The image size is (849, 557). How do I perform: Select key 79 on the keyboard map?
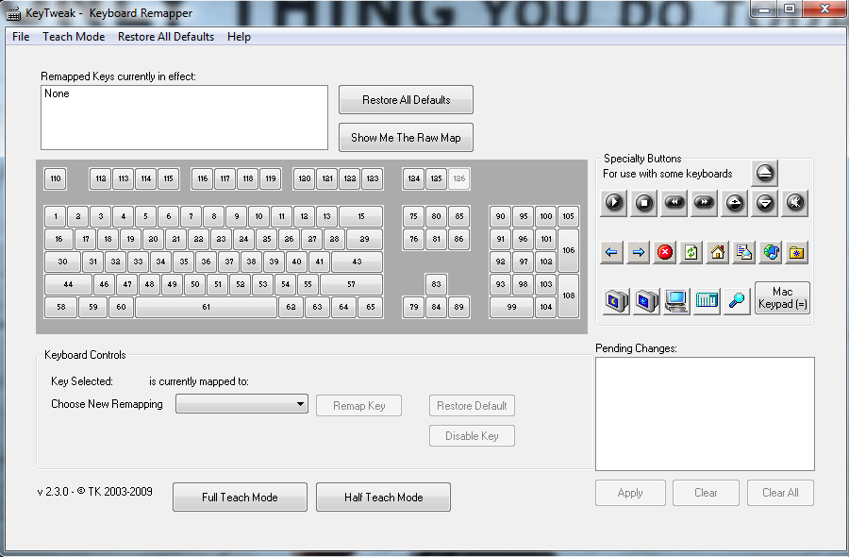[x=414, y=307]
